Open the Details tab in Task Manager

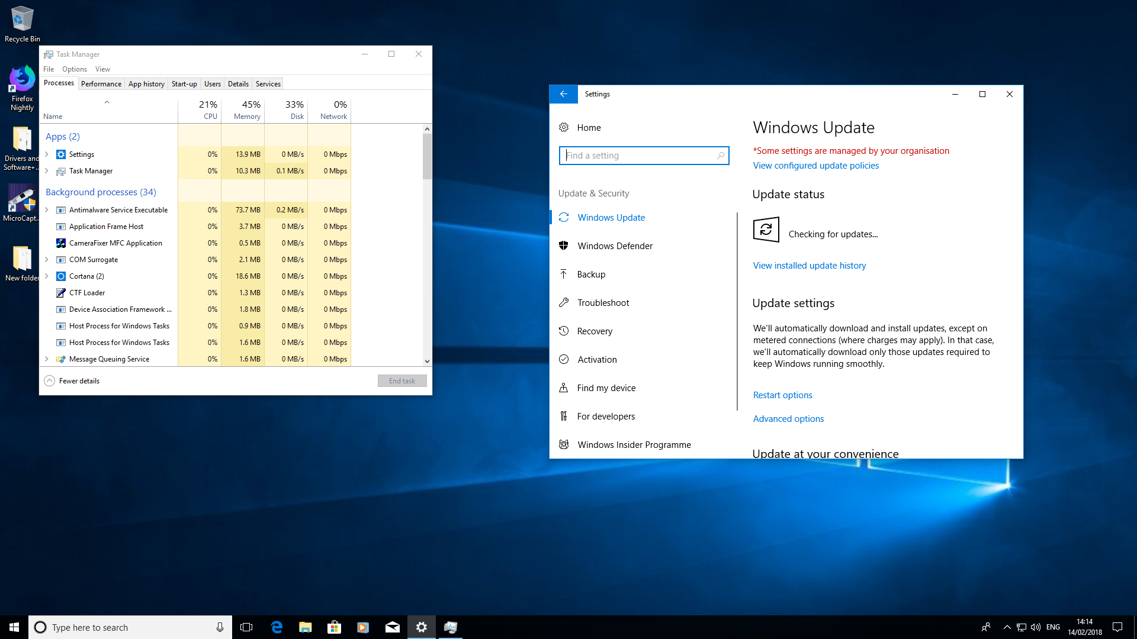238,84
